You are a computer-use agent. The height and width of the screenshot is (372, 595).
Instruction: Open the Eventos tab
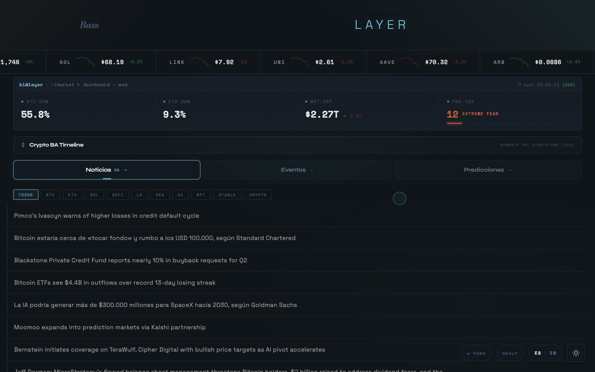click(x=297, y=170)
